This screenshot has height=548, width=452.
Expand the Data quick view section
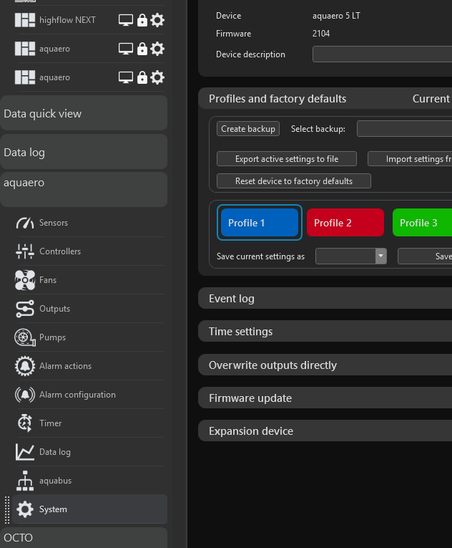tap(84, 114)
